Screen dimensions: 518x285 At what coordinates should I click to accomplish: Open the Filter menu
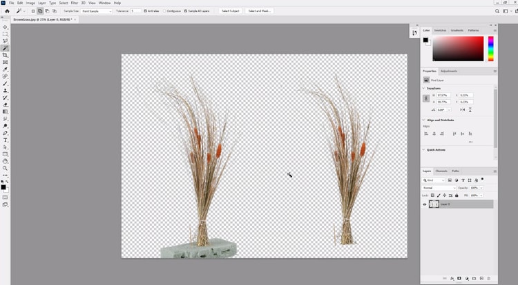tap(74, 3)
